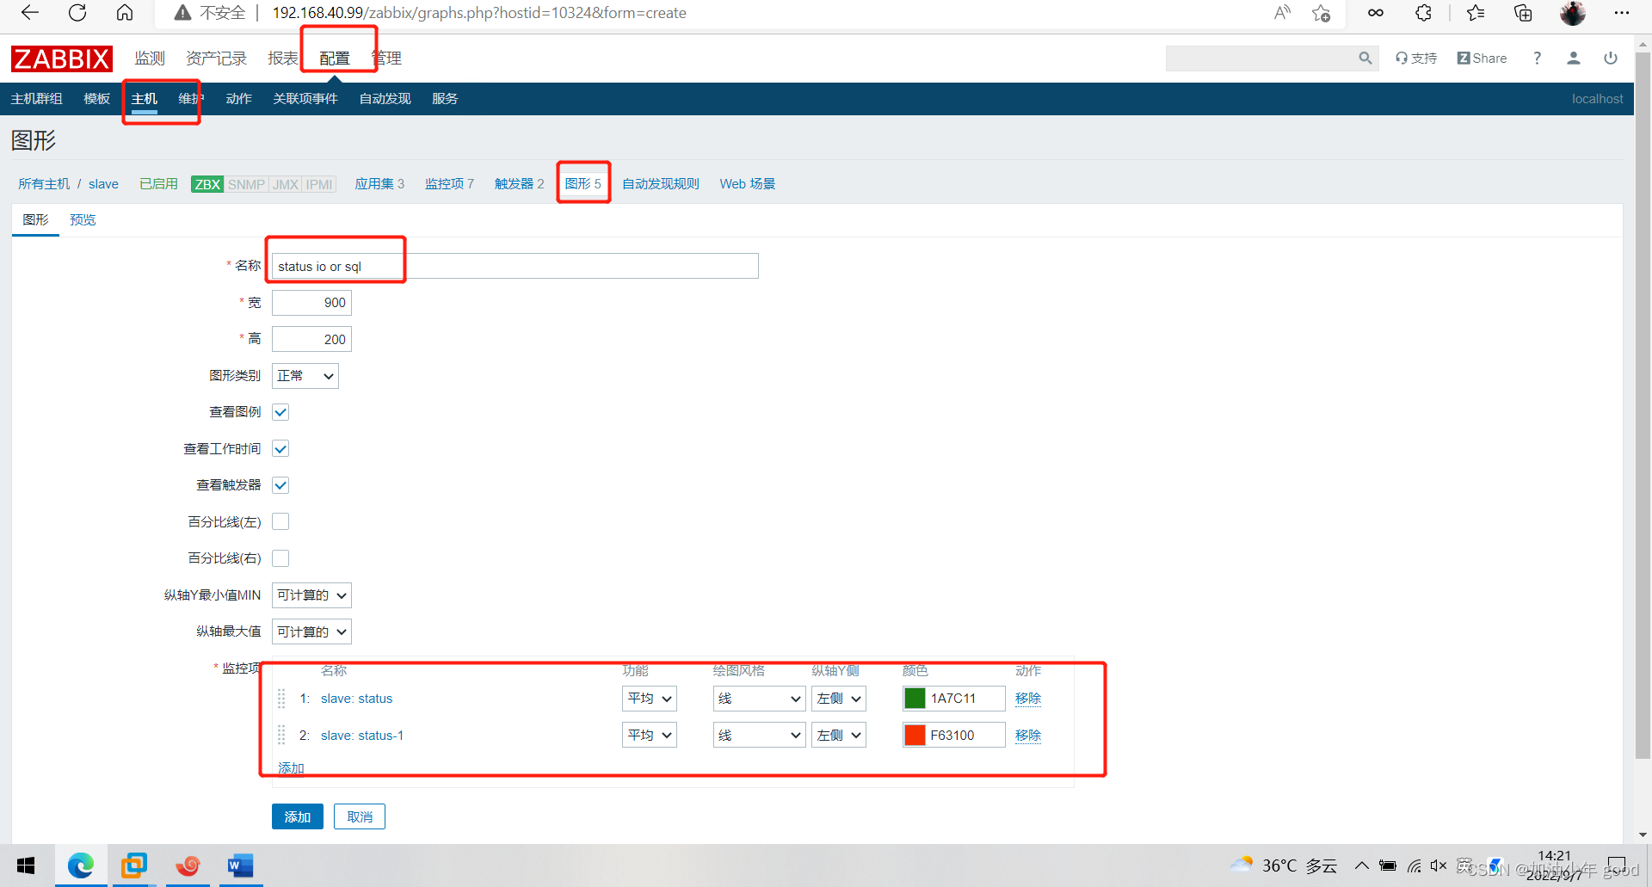
Task: Open browser collections icon
Action: click(x=1523, y=12)
